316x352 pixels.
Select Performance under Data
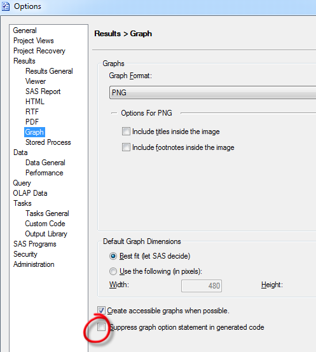tap(45, 173)
